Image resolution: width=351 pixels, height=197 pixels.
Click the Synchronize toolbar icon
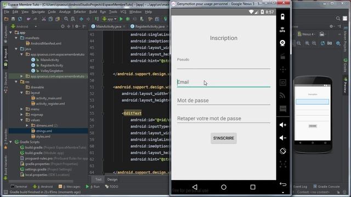(x=20, y=19)
